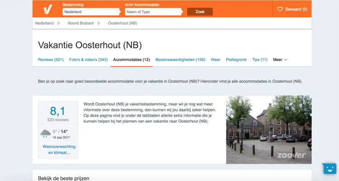This screenshot has width=339, height=181.
Task: Open the Plattegrond tab
Action: tap(236, 60)
